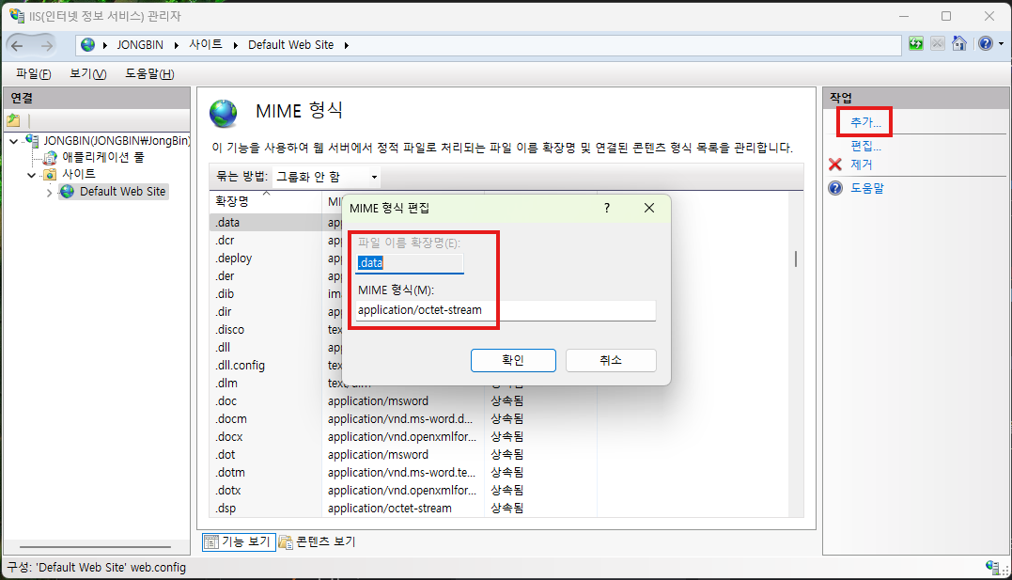Switch to 콘텐츠 보기 tab
Image resolution: width=1012 pixels, height=580 pixels.
tap(318, 541)
